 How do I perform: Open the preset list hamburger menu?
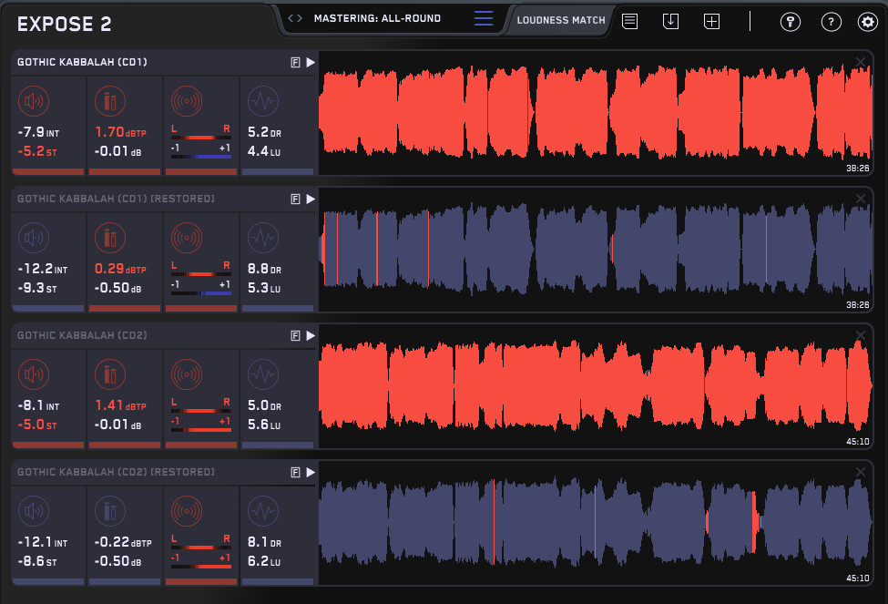point(484,18)
